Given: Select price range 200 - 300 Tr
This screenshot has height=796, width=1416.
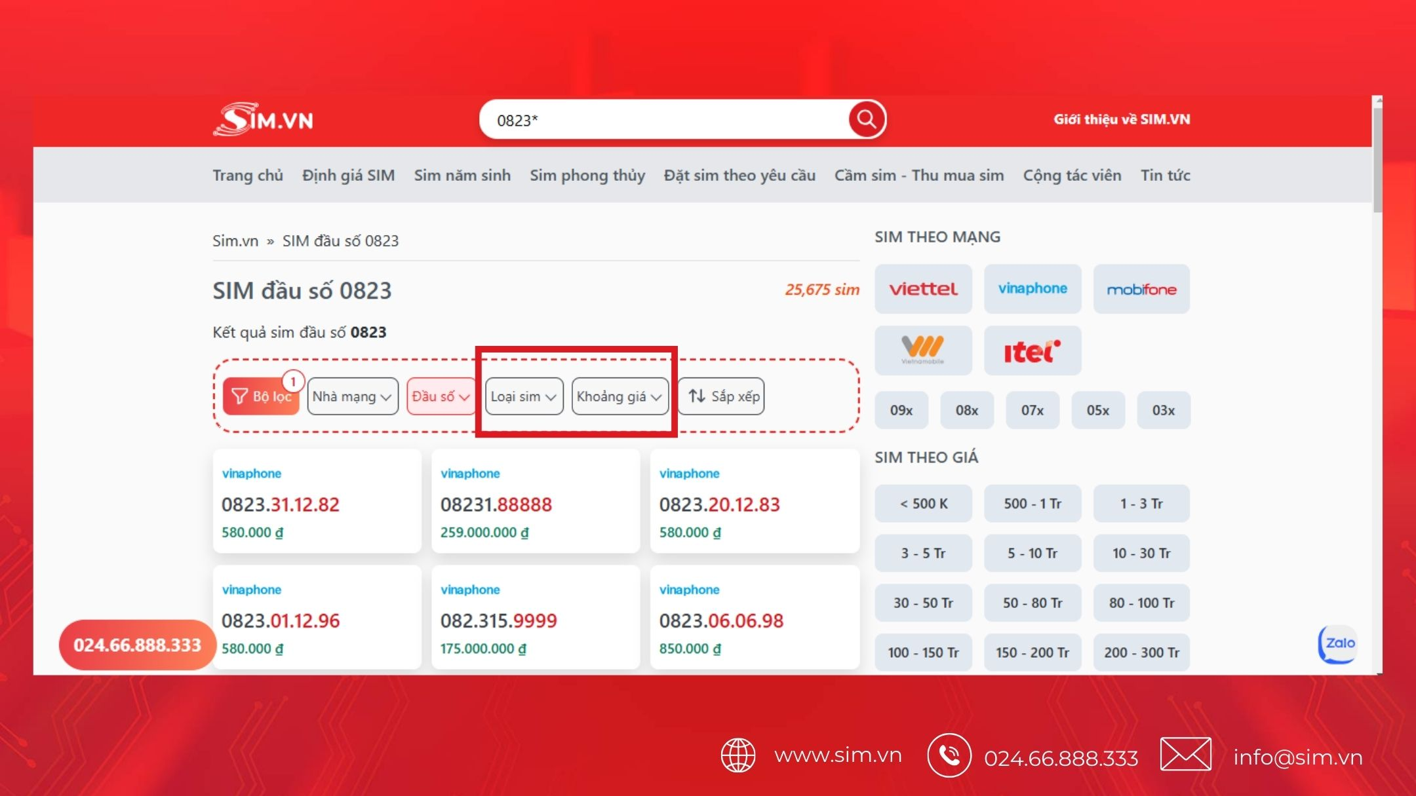Looking at the screenshot, I should click(1141, 653).
